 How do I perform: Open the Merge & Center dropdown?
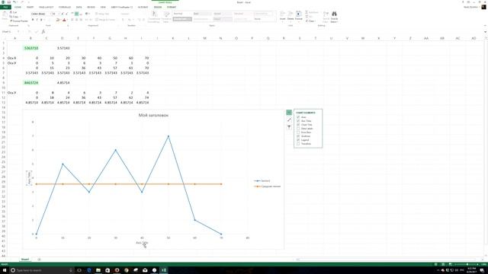117,20
